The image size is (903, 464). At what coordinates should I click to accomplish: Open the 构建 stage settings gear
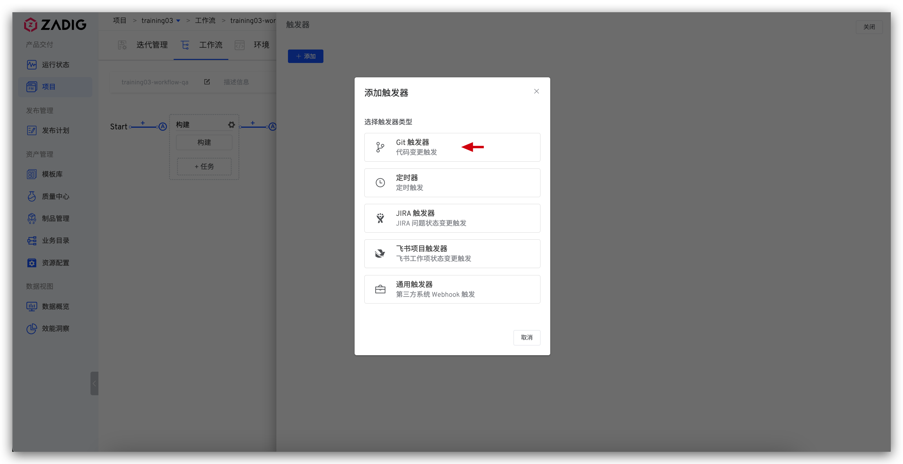[x=231, y=124]
